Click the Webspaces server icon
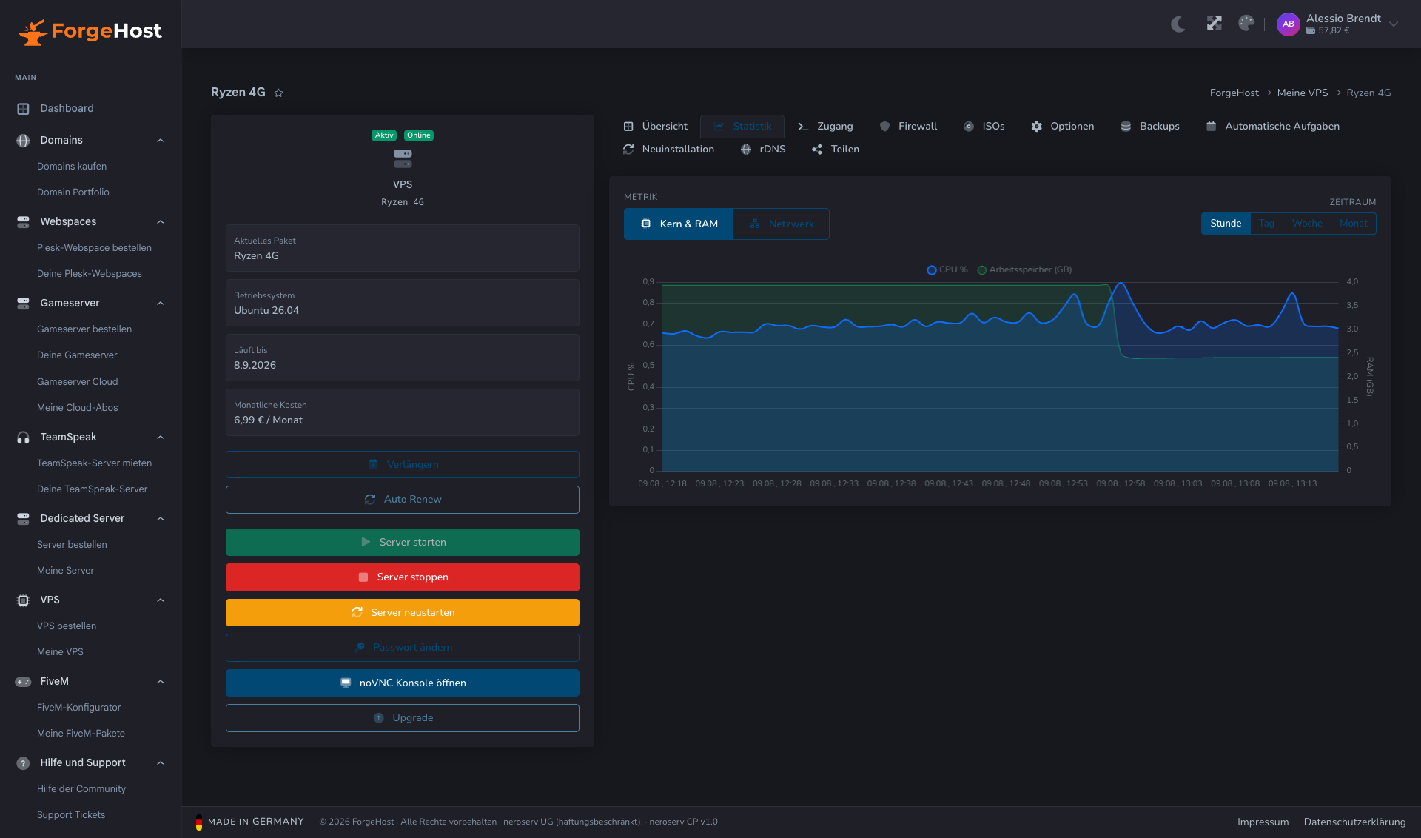 [x=23, y=221]
